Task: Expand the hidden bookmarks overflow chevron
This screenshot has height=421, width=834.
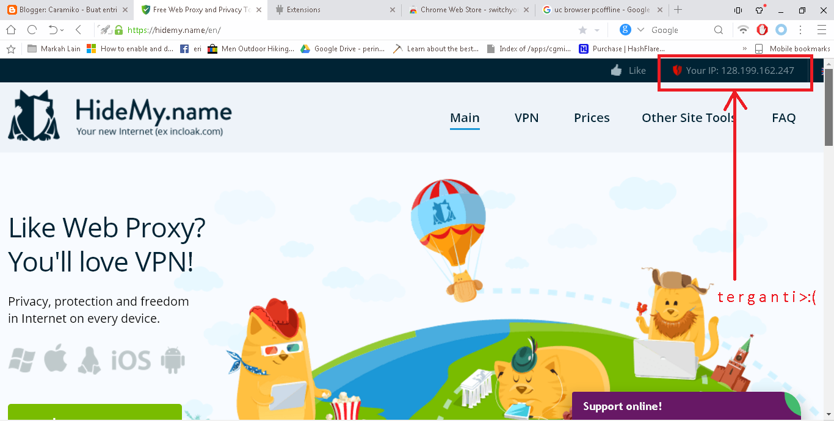Action: click(745, 49)
